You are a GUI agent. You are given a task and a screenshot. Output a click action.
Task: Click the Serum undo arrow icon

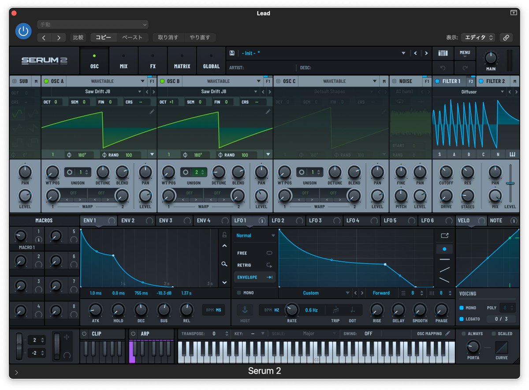[x=443, y=68]
